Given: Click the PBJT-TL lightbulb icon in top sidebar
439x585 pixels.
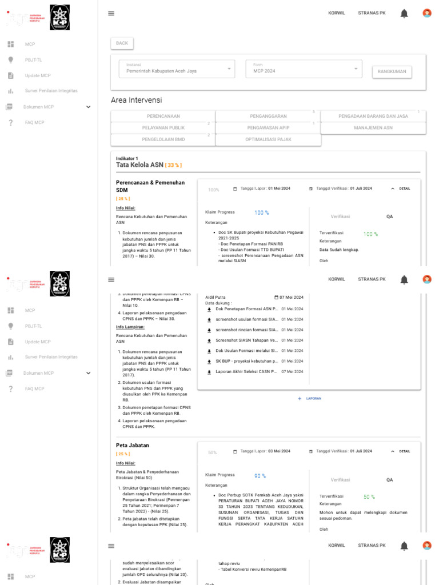Looking at the screenshot, I should (x=10, y=59).
